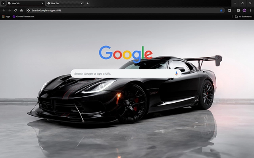This screenshot has height=158, width=254.
Task: Reload the current page
Action: (x=15, y=11)
